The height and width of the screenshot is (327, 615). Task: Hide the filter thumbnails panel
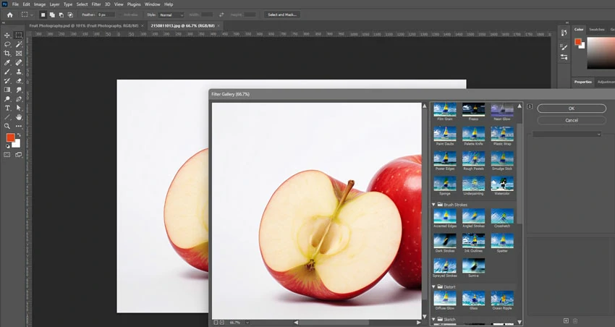point(530,106)
